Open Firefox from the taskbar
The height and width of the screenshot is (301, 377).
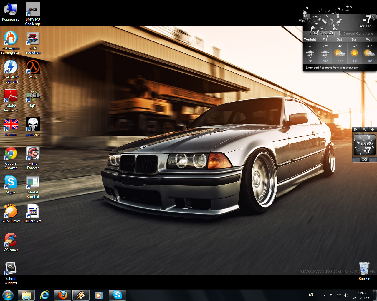click(63, 295)
